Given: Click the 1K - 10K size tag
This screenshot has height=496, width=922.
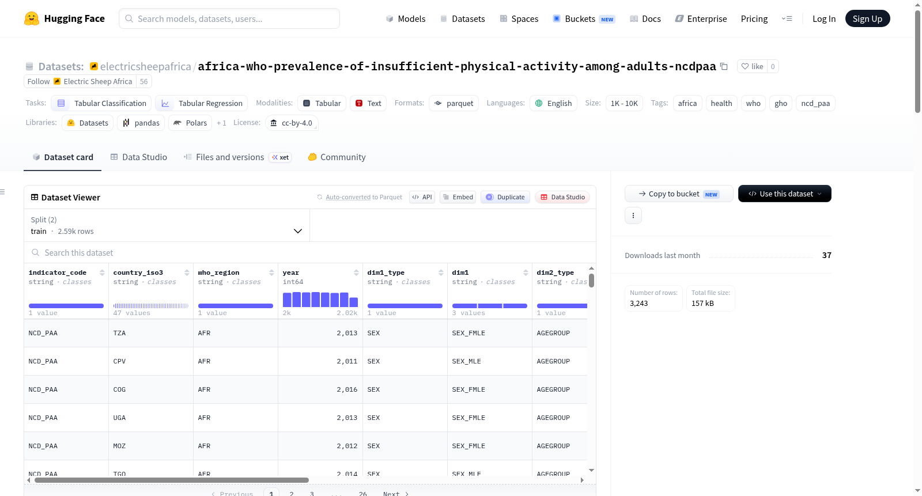Looking at the screenshot, I should click(624, 103).
